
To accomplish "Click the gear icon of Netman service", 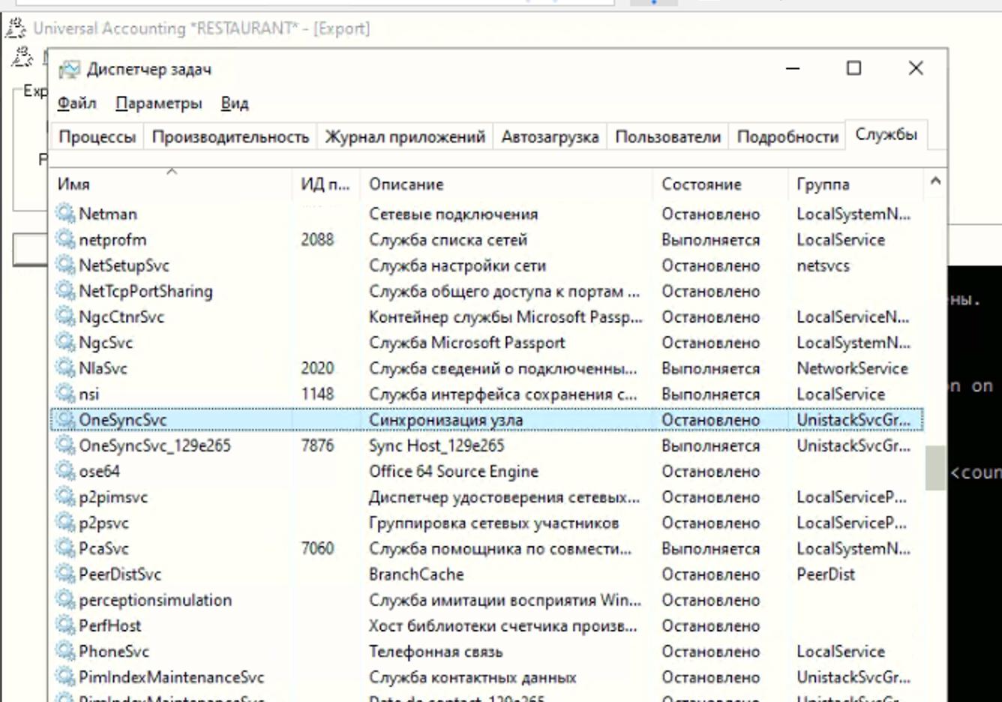I will coord(66,214).
